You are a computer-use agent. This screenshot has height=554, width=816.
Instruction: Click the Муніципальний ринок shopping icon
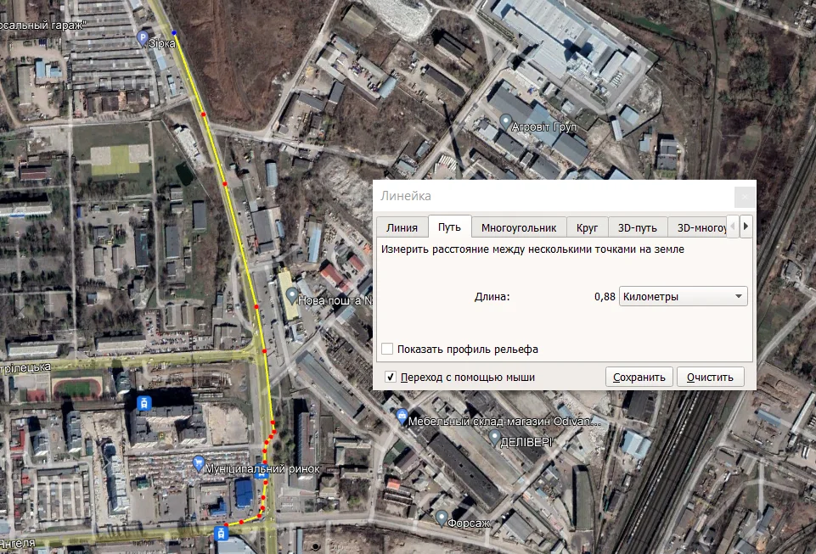(200, 465)
